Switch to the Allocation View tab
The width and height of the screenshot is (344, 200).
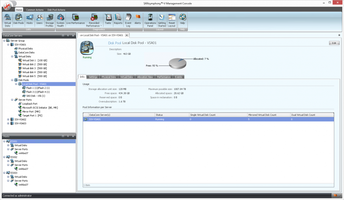point(145,77)
